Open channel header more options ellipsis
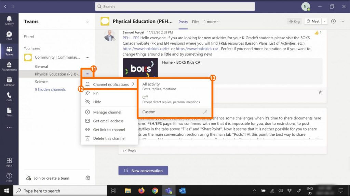This screenshot has height=196, width=350. coord(342,21)
